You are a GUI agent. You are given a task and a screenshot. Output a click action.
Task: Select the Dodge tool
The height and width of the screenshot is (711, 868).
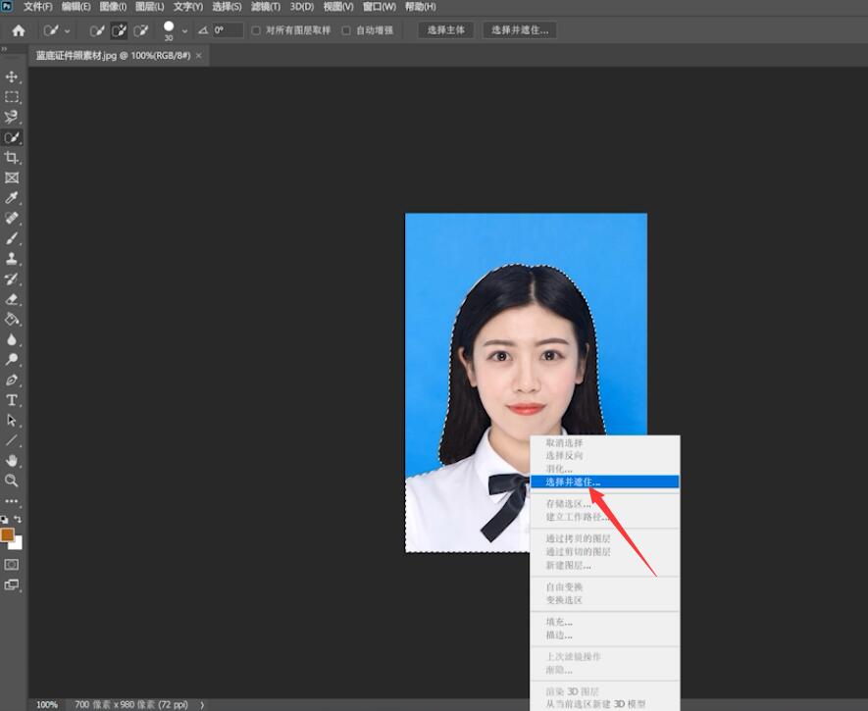point(12,360)
